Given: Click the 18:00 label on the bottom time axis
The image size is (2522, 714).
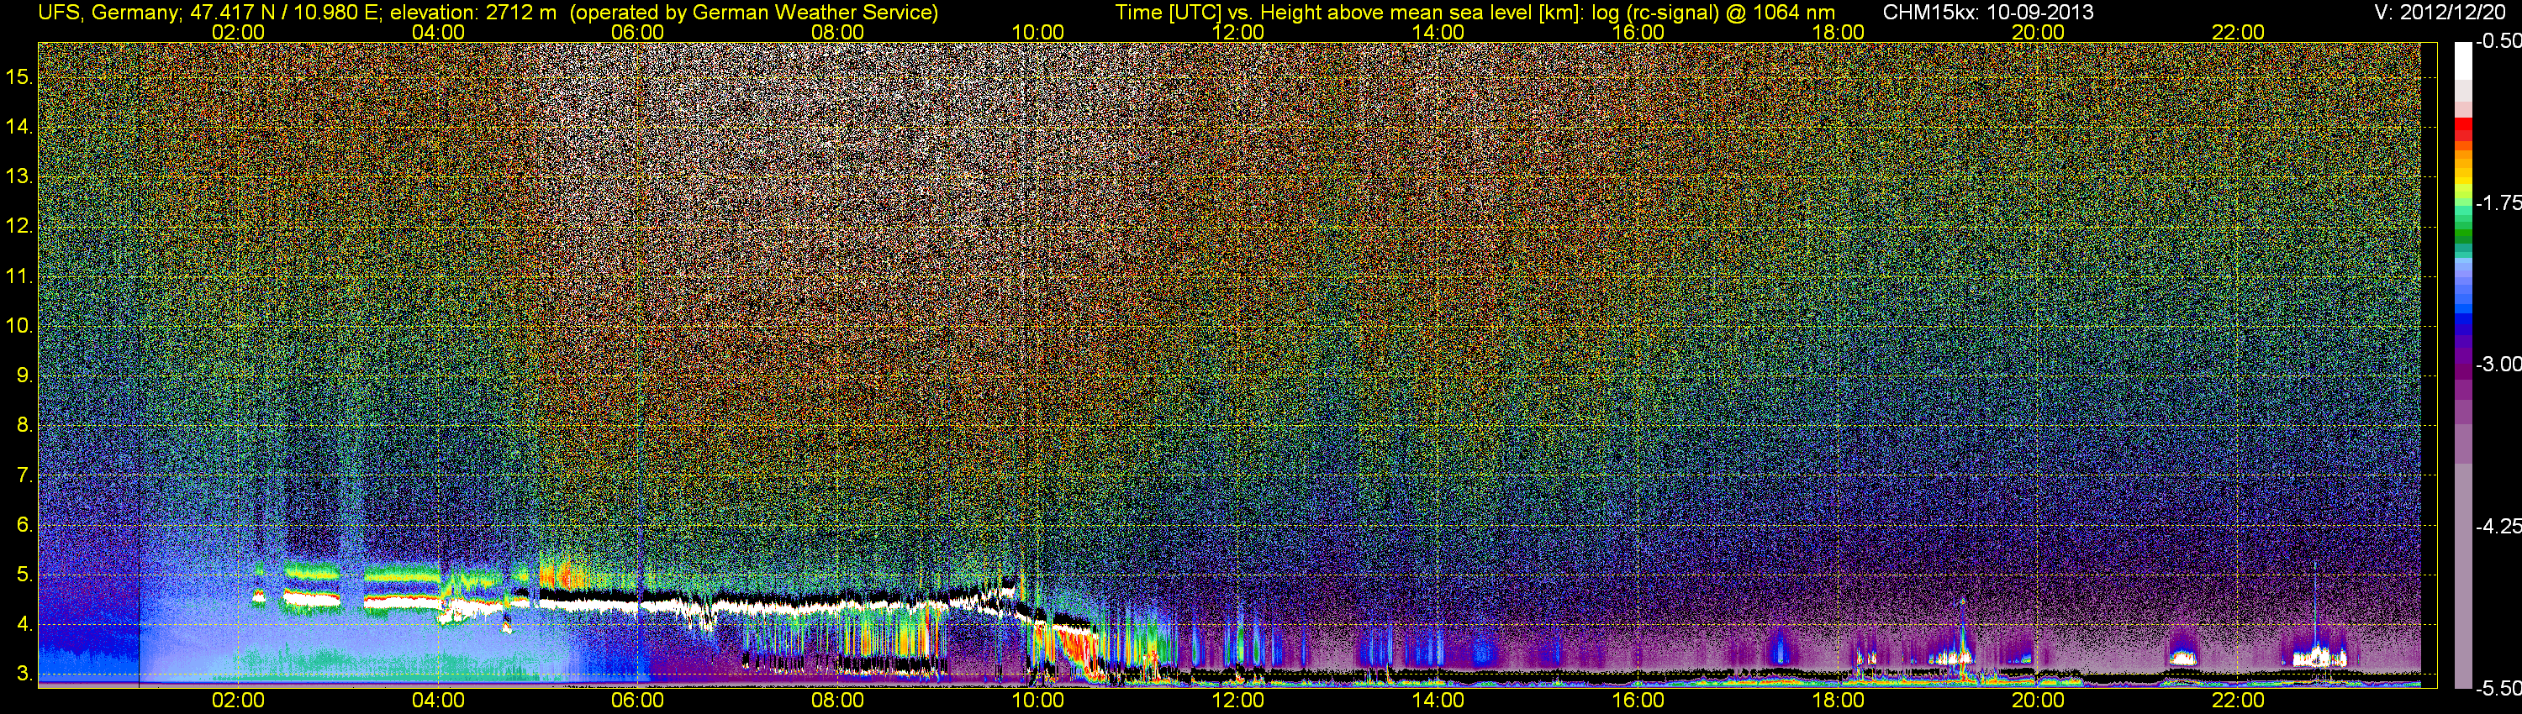Looking at the screenshot, I should point(1838,701).
